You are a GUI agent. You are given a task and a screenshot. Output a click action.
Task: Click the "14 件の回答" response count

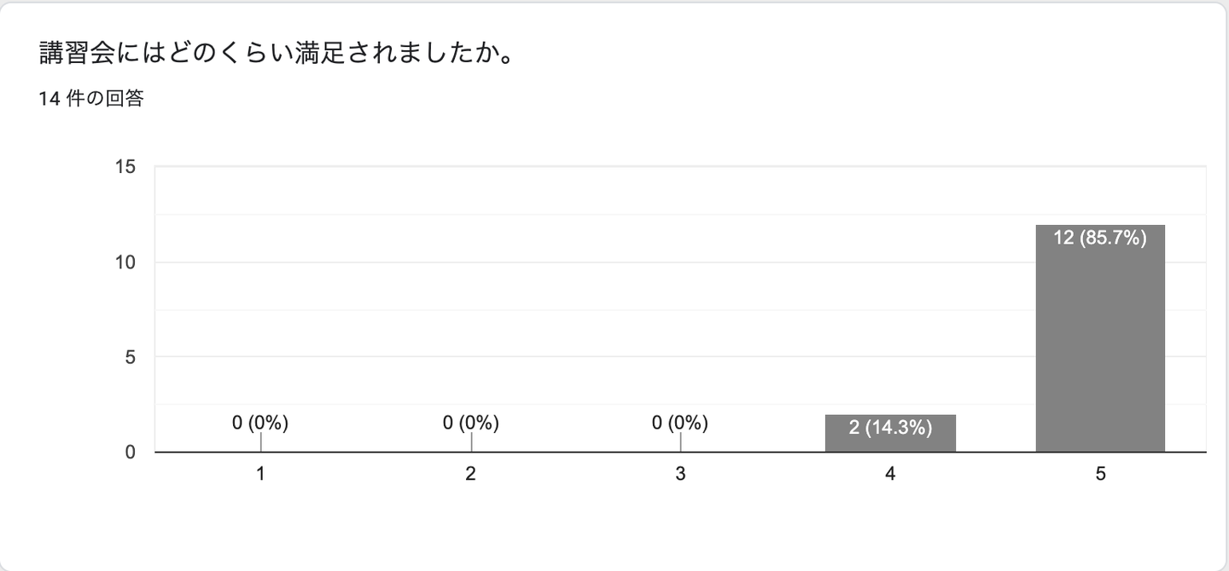91,99
